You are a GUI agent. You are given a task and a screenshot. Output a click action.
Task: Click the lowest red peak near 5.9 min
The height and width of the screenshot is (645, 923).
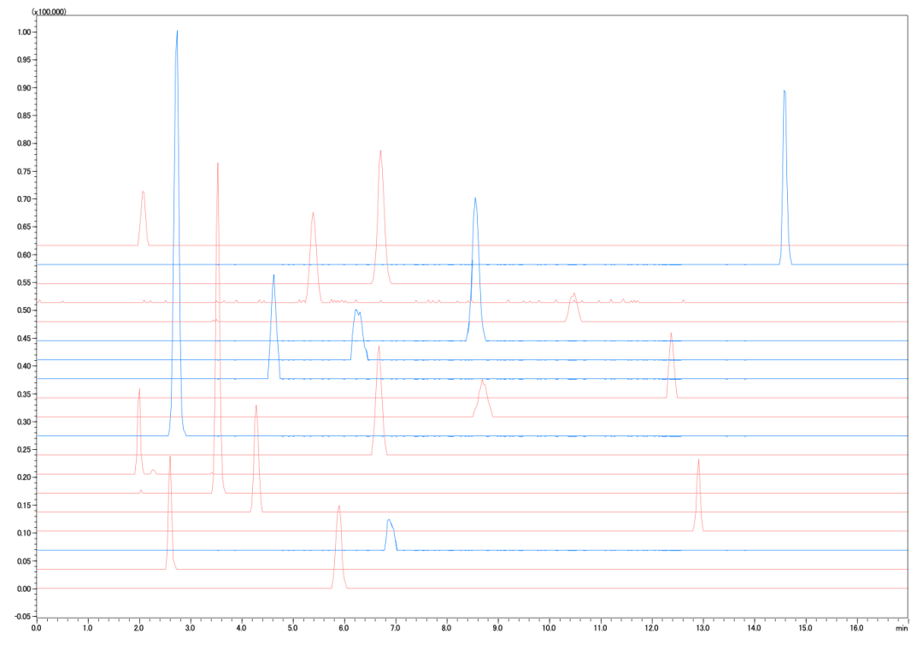point(339,507)
